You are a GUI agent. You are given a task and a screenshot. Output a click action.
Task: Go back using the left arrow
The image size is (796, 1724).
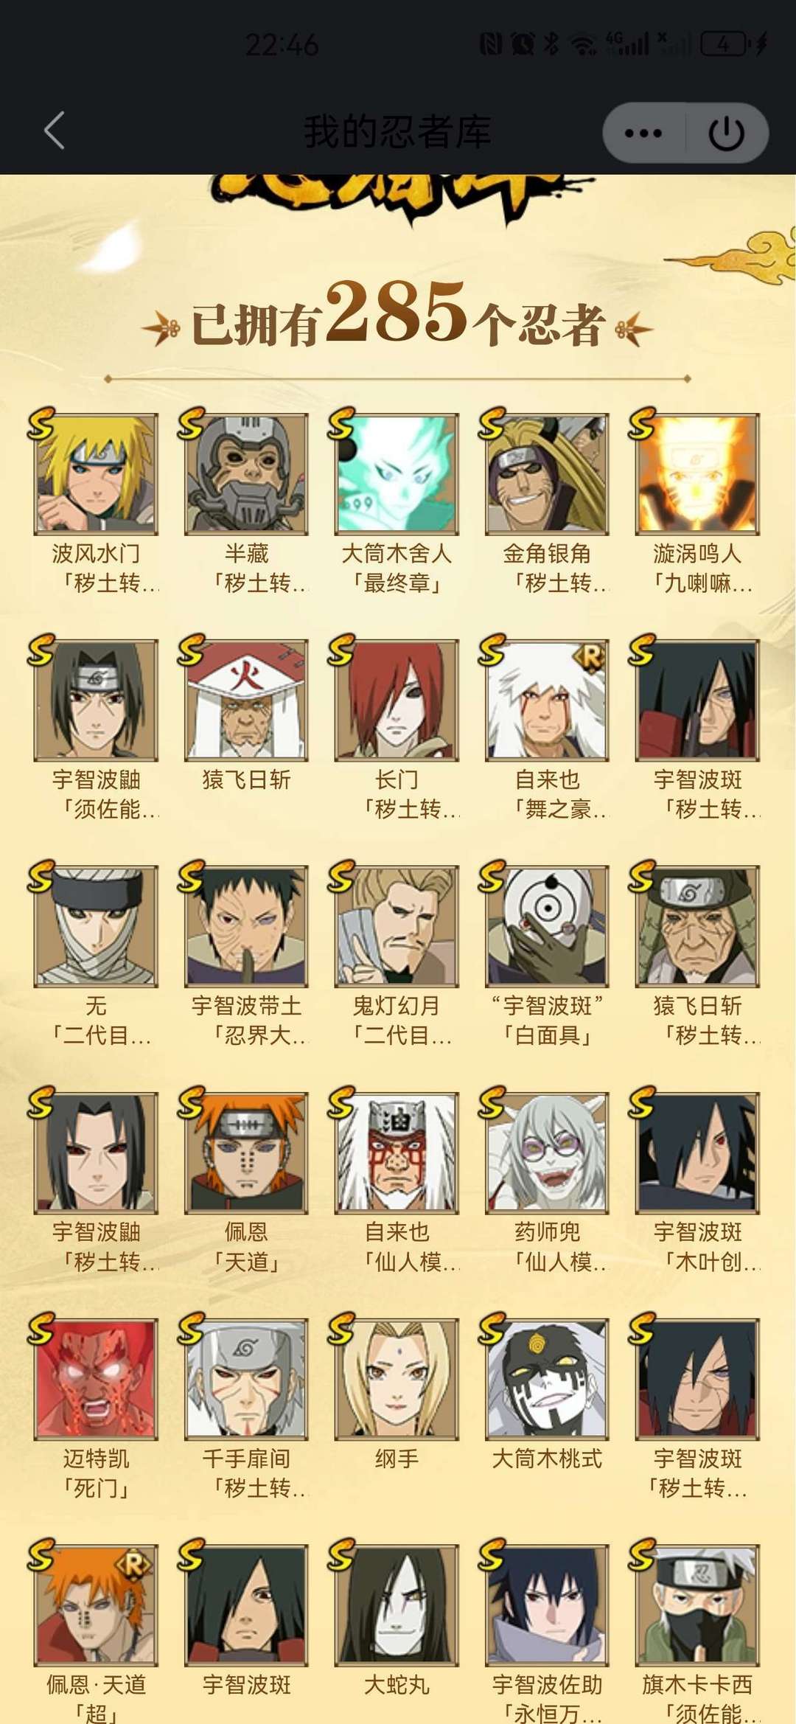[55, 131]
